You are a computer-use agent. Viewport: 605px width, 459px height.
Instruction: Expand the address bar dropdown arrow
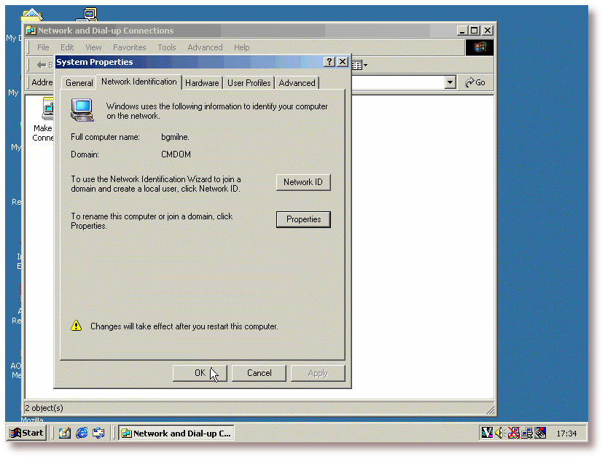pyautogui.click(x=450, y=82)
